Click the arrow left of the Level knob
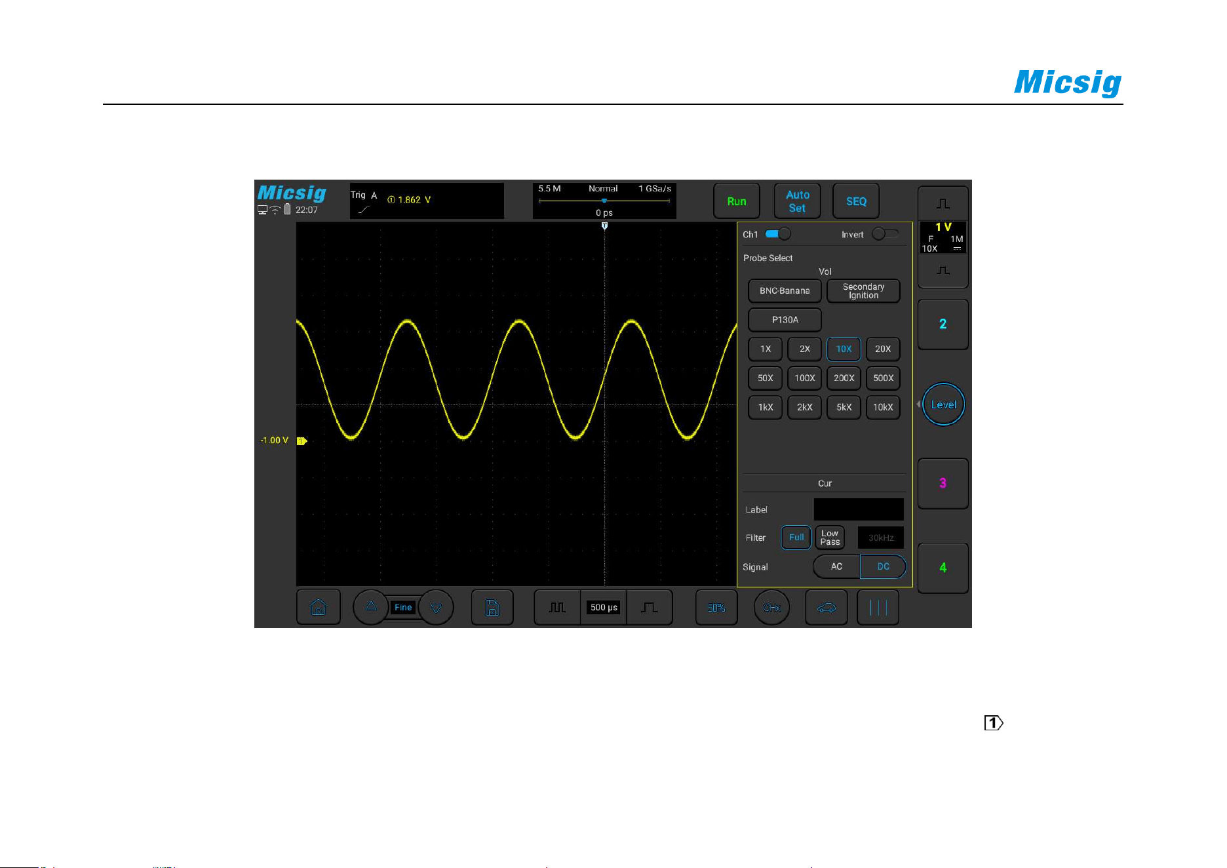 tap(918, 404)
